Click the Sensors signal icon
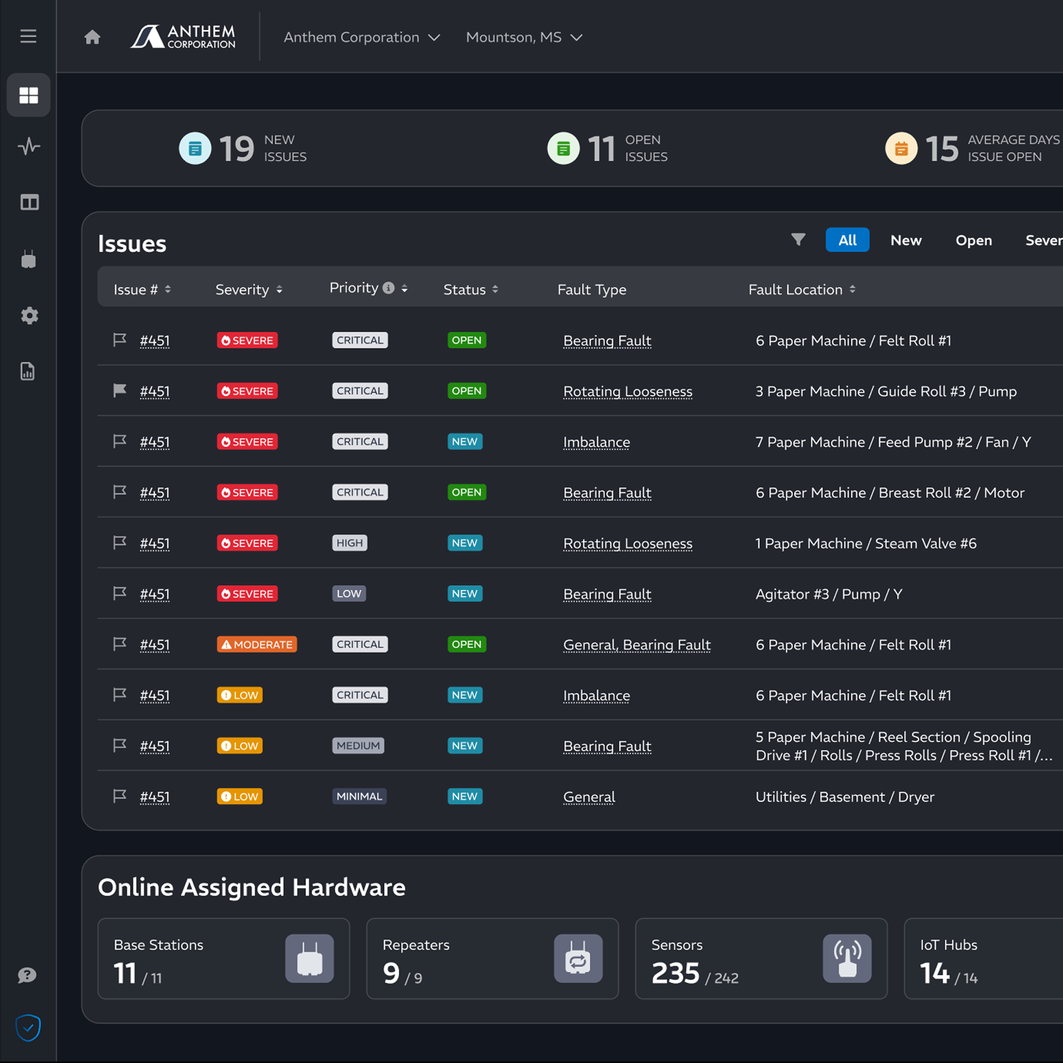Screen dimensions: 1063x1063 point(847,958)
